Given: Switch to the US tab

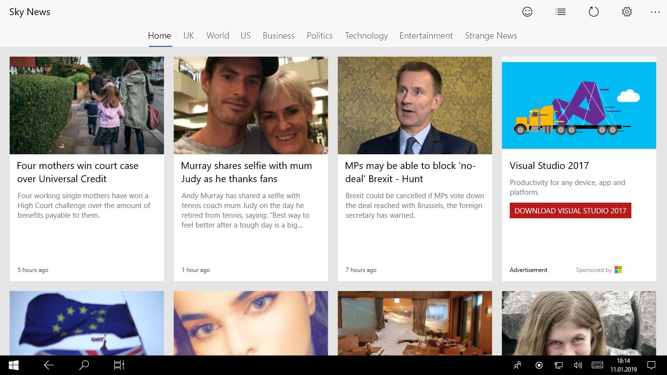Looking at the screenshot, I should click(x=246, y=36).
